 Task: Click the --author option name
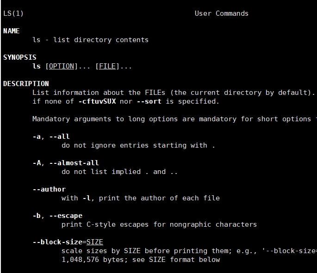(x=49, y=189)
